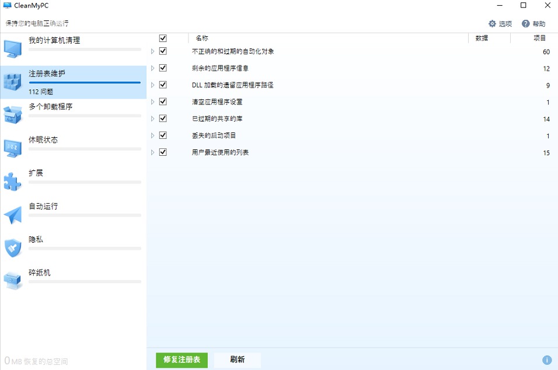The width and height of the screenshot is (558, 370).
Task: Select 注册表维护 section
Action: (x=74, y=82)
